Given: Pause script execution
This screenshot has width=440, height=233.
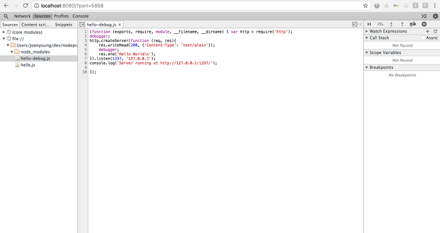Looking at the screenshot, I should pyautogui.click(x=370, y=24).
